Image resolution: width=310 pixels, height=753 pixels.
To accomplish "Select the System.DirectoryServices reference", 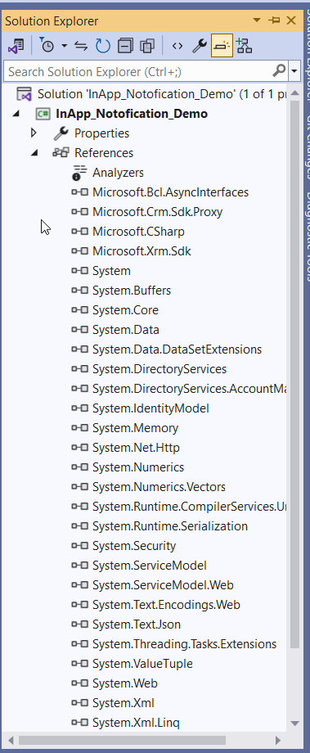I will [159, 369].
